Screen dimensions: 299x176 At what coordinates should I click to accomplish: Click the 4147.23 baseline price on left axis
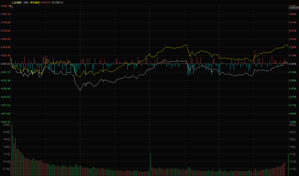[6, 64]
